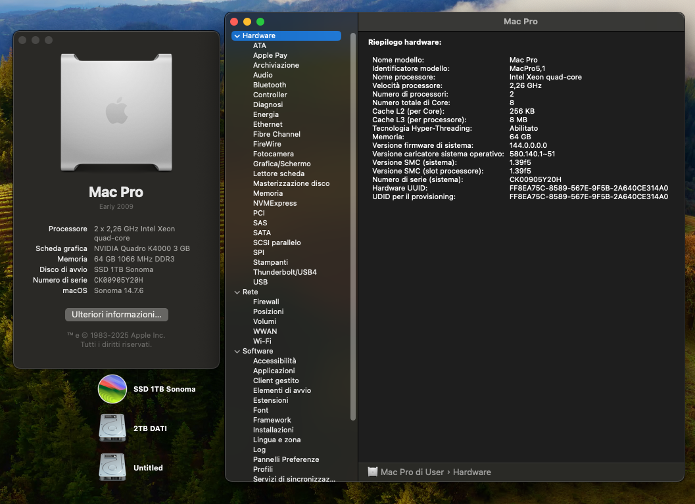Open the Fotocamera entry
The image size is (695, 504).
pos(274,154)
